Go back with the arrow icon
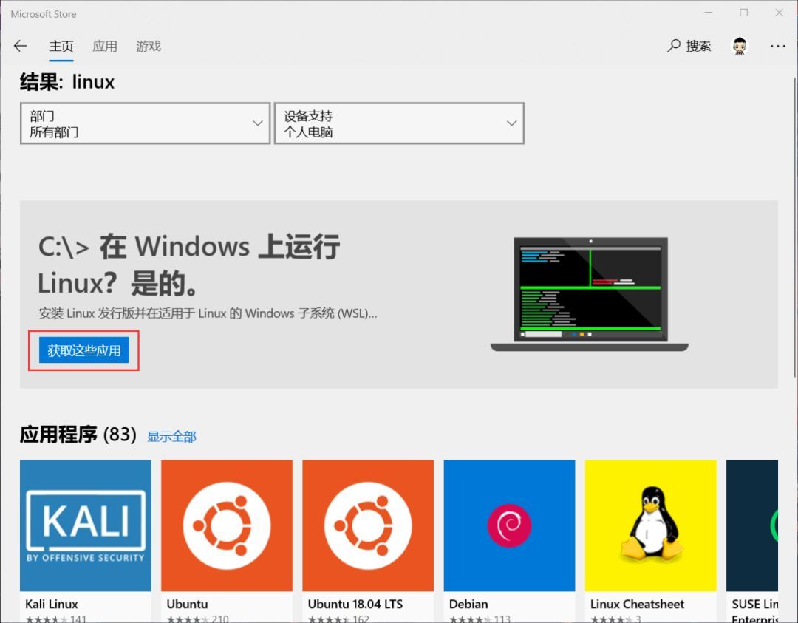 point(21,47)
